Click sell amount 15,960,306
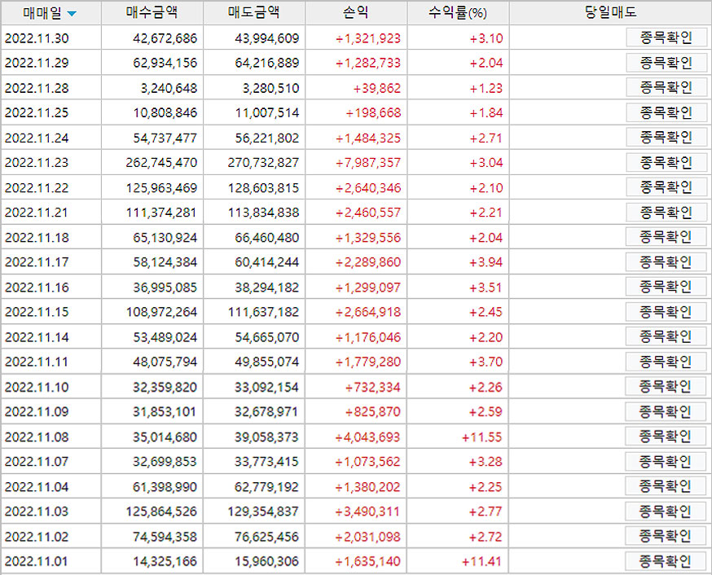Image resolution: width=712 pixels, height=575 pixels. point(266,561)
